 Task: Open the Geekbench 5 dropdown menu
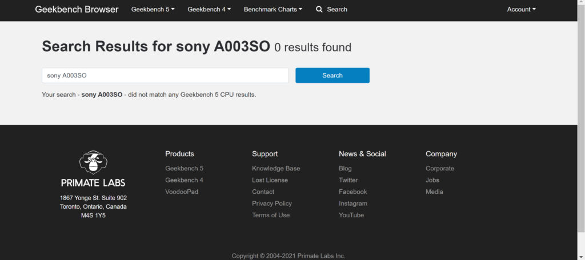pyautogui.click(x=153, y=9)
